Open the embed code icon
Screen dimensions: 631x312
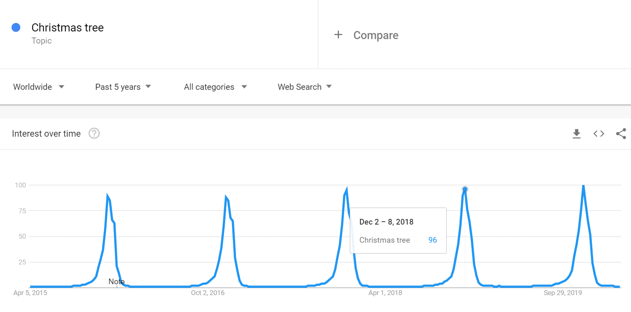click(598, 133)
